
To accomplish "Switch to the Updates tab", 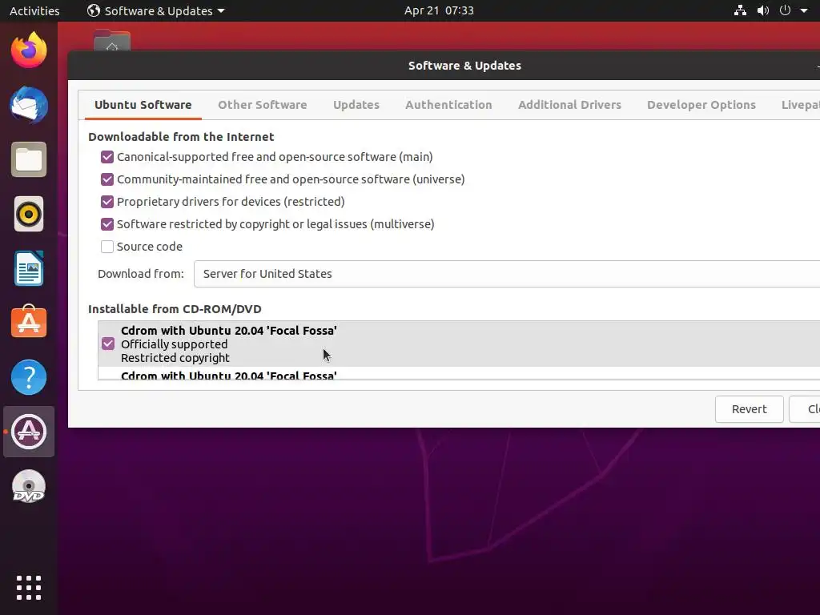I will tap(356, 105).
